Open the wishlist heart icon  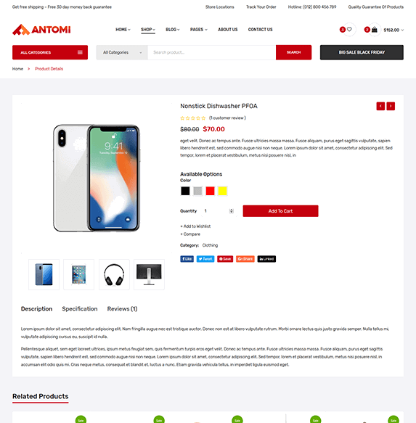coord(349,30)
